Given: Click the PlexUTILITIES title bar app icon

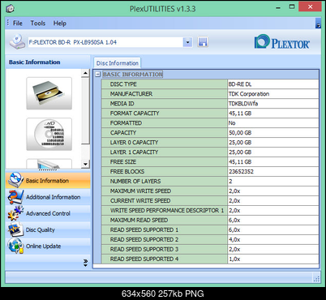Looking at the screenshot, I should (x=10, y=9).
